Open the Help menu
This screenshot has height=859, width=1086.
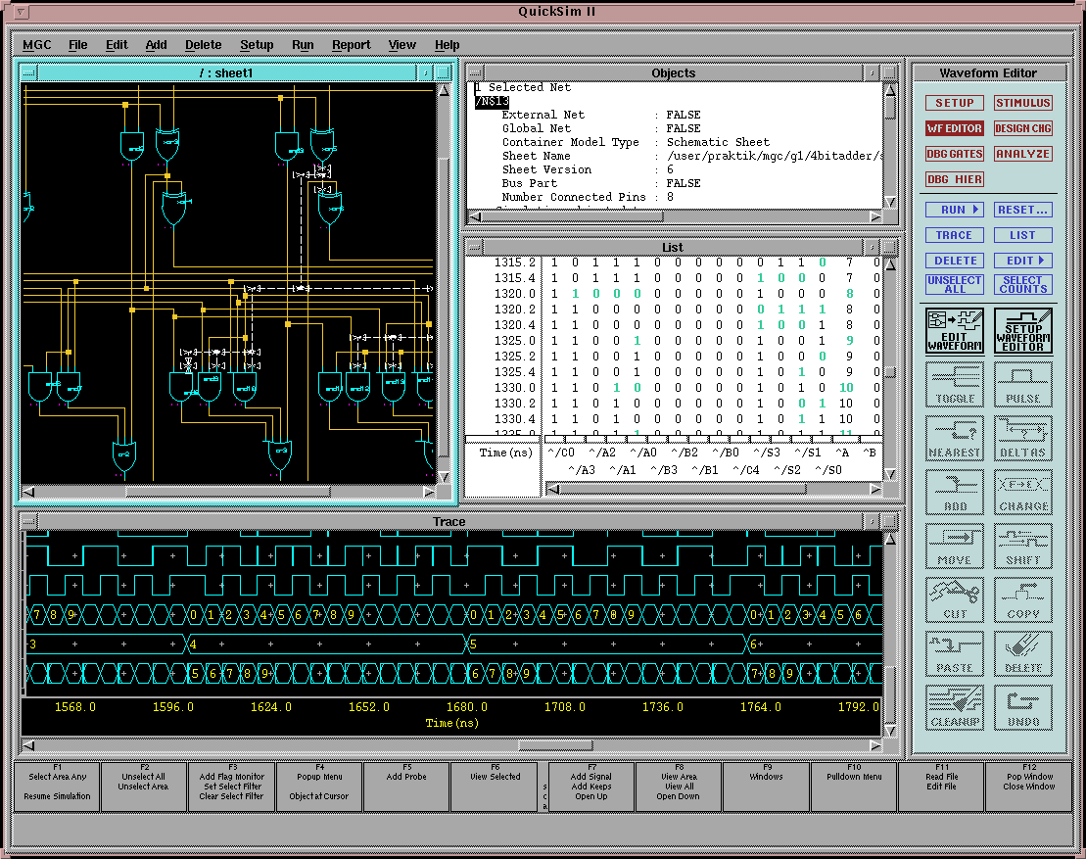tap(447, 44)
